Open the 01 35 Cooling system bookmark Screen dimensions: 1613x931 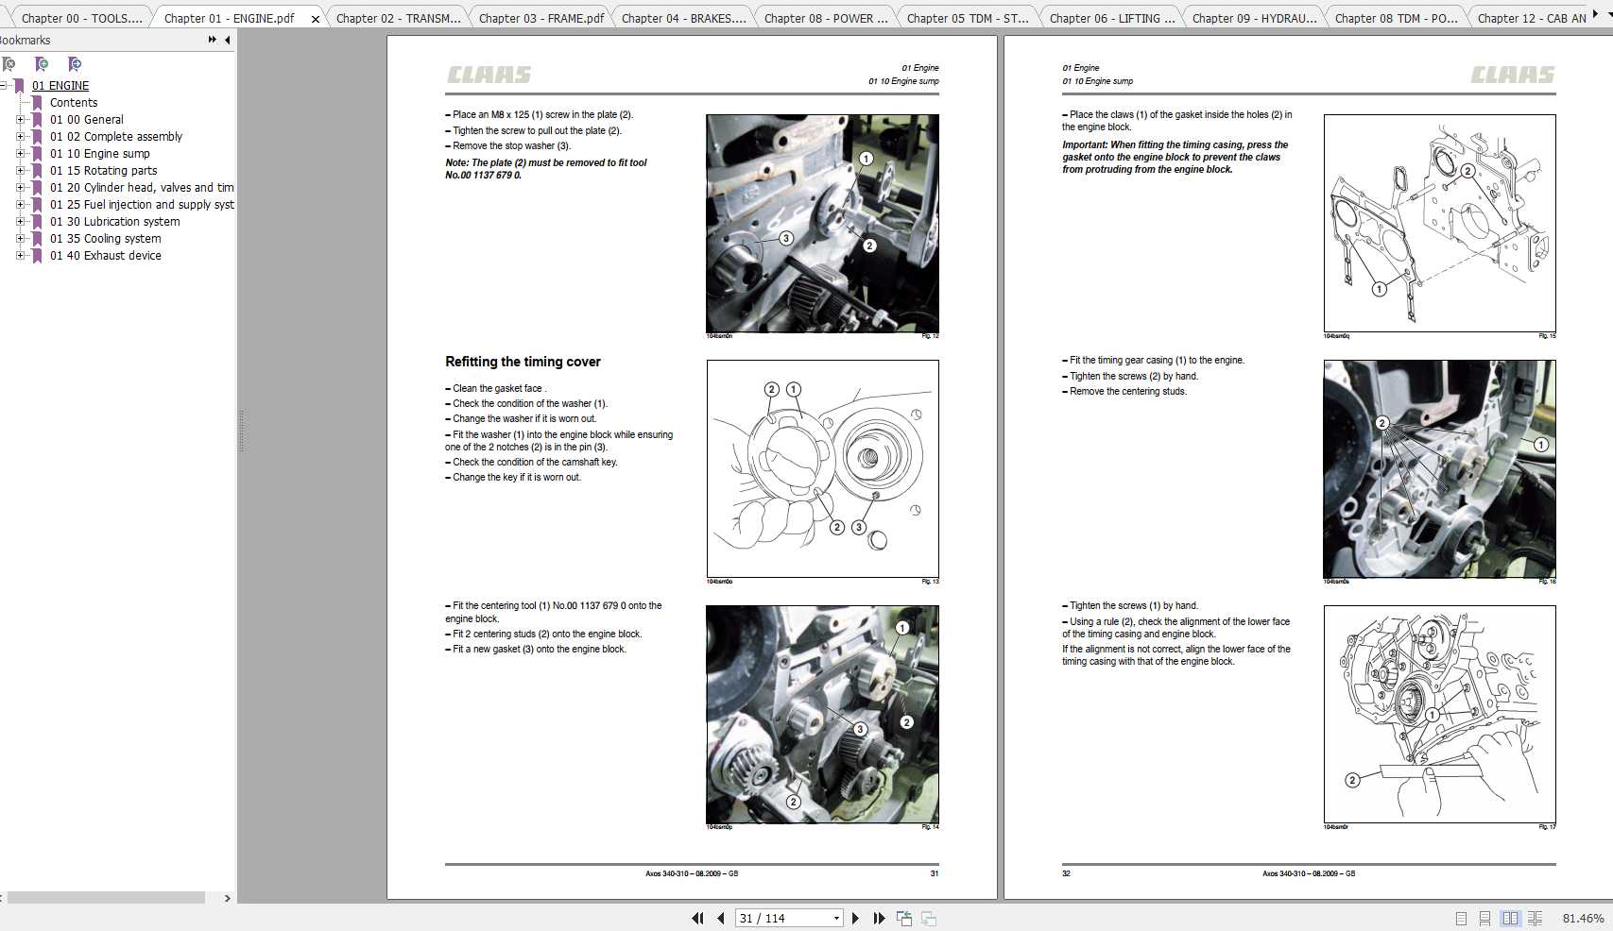click(x=107, y=238)
